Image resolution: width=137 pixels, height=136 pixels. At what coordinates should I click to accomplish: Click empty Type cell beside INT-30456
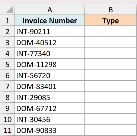111,119
